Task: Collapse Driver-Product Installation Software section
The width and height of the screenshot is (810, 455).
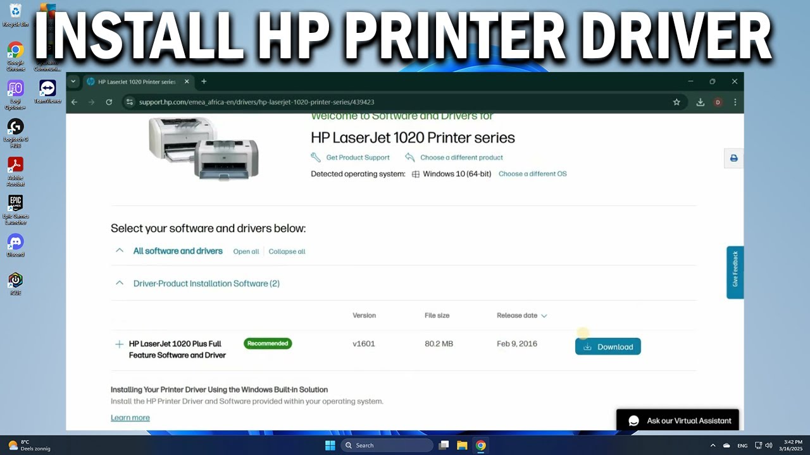Action: pyautogui.click(x=120, y=283)
